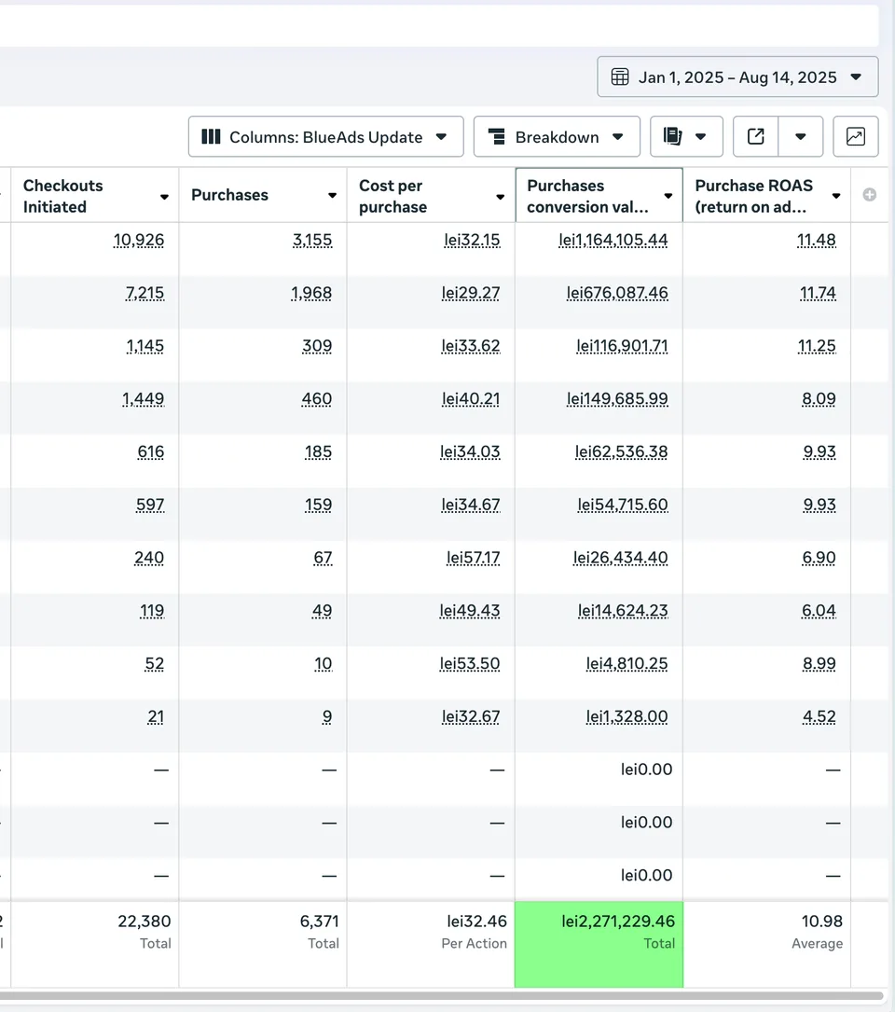Sort by Checkouts Initiated column header
This screenshot has height=1012, width=895.
click(63, 196)
